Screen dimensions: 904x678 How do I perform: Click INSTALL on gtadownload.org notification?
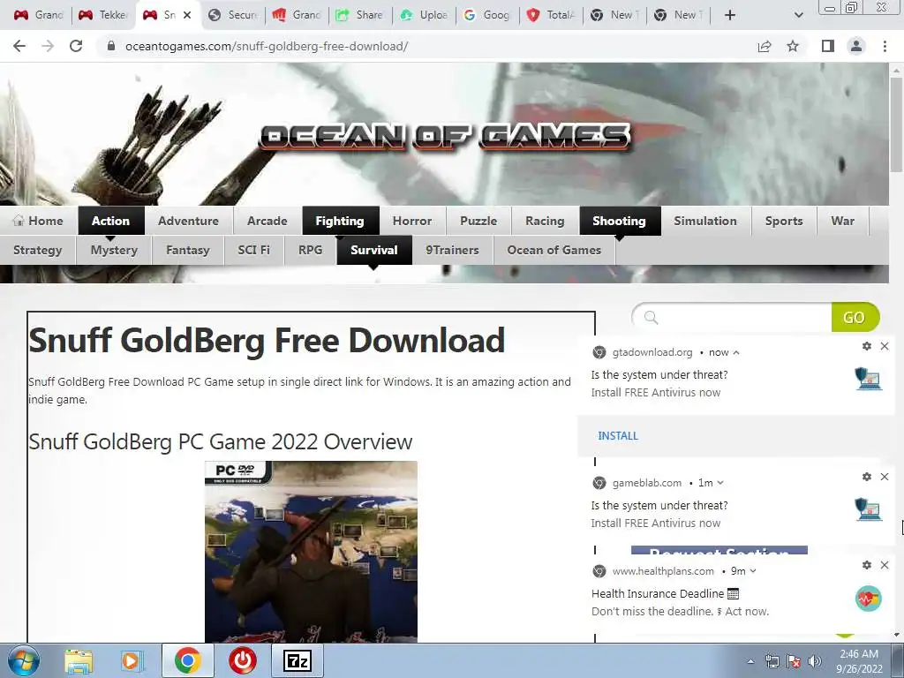tap(618, 436)
